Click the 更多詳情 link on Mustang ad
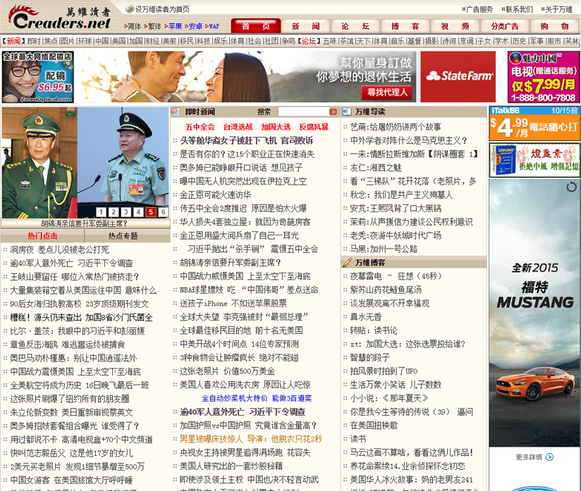 [529, 457]
